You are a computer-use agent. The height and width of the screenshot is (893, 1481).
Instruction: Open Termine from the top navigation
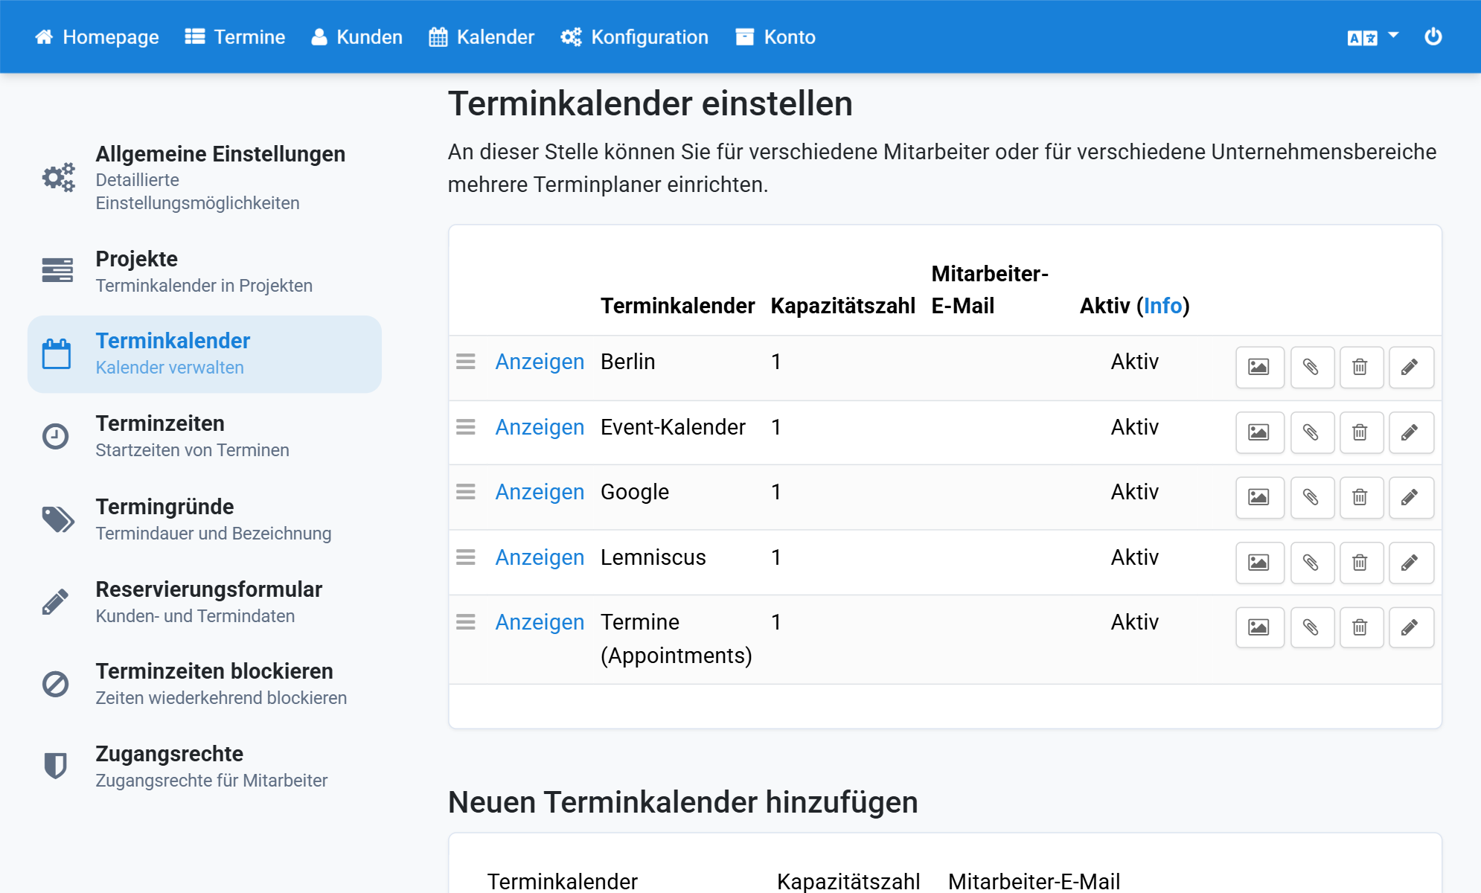tap(235, 37)
